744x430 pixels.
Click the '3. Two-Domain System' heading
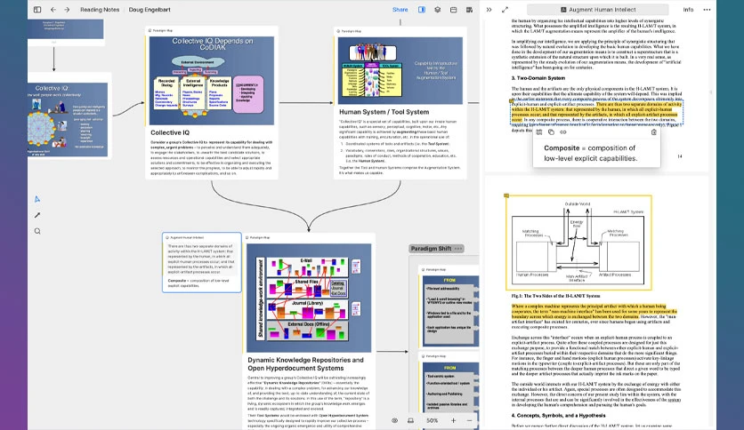(538, 78)
